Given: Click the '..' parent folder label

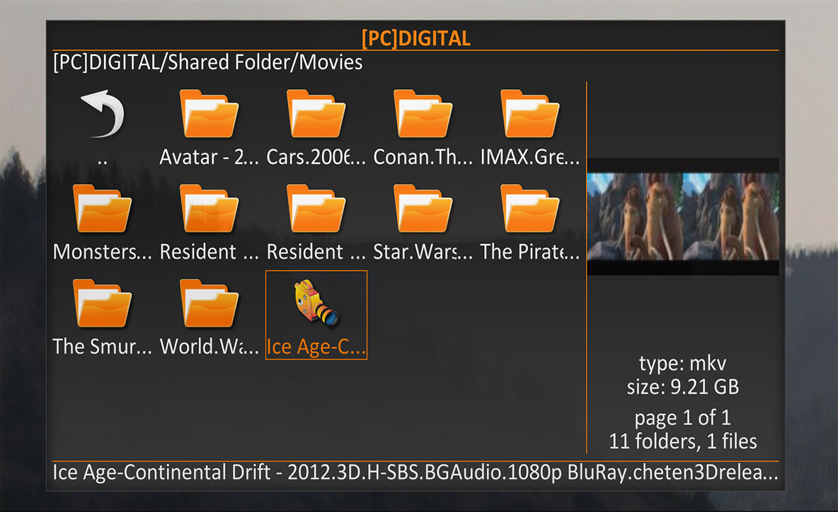Looking at the screenshot, I should (x=102, y=160).
